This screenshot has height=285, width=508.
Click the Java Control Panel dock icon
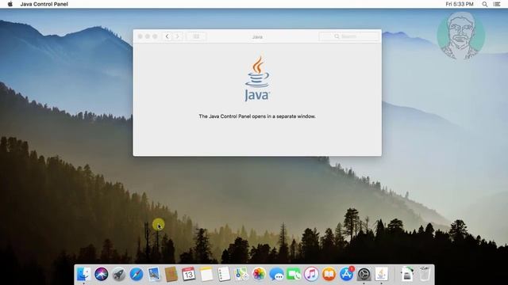click(381, 275)
